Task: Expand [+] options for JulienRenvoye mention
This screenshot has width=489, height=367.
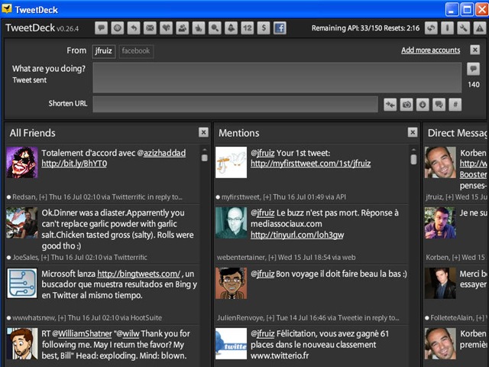Action: pos(270,318)
